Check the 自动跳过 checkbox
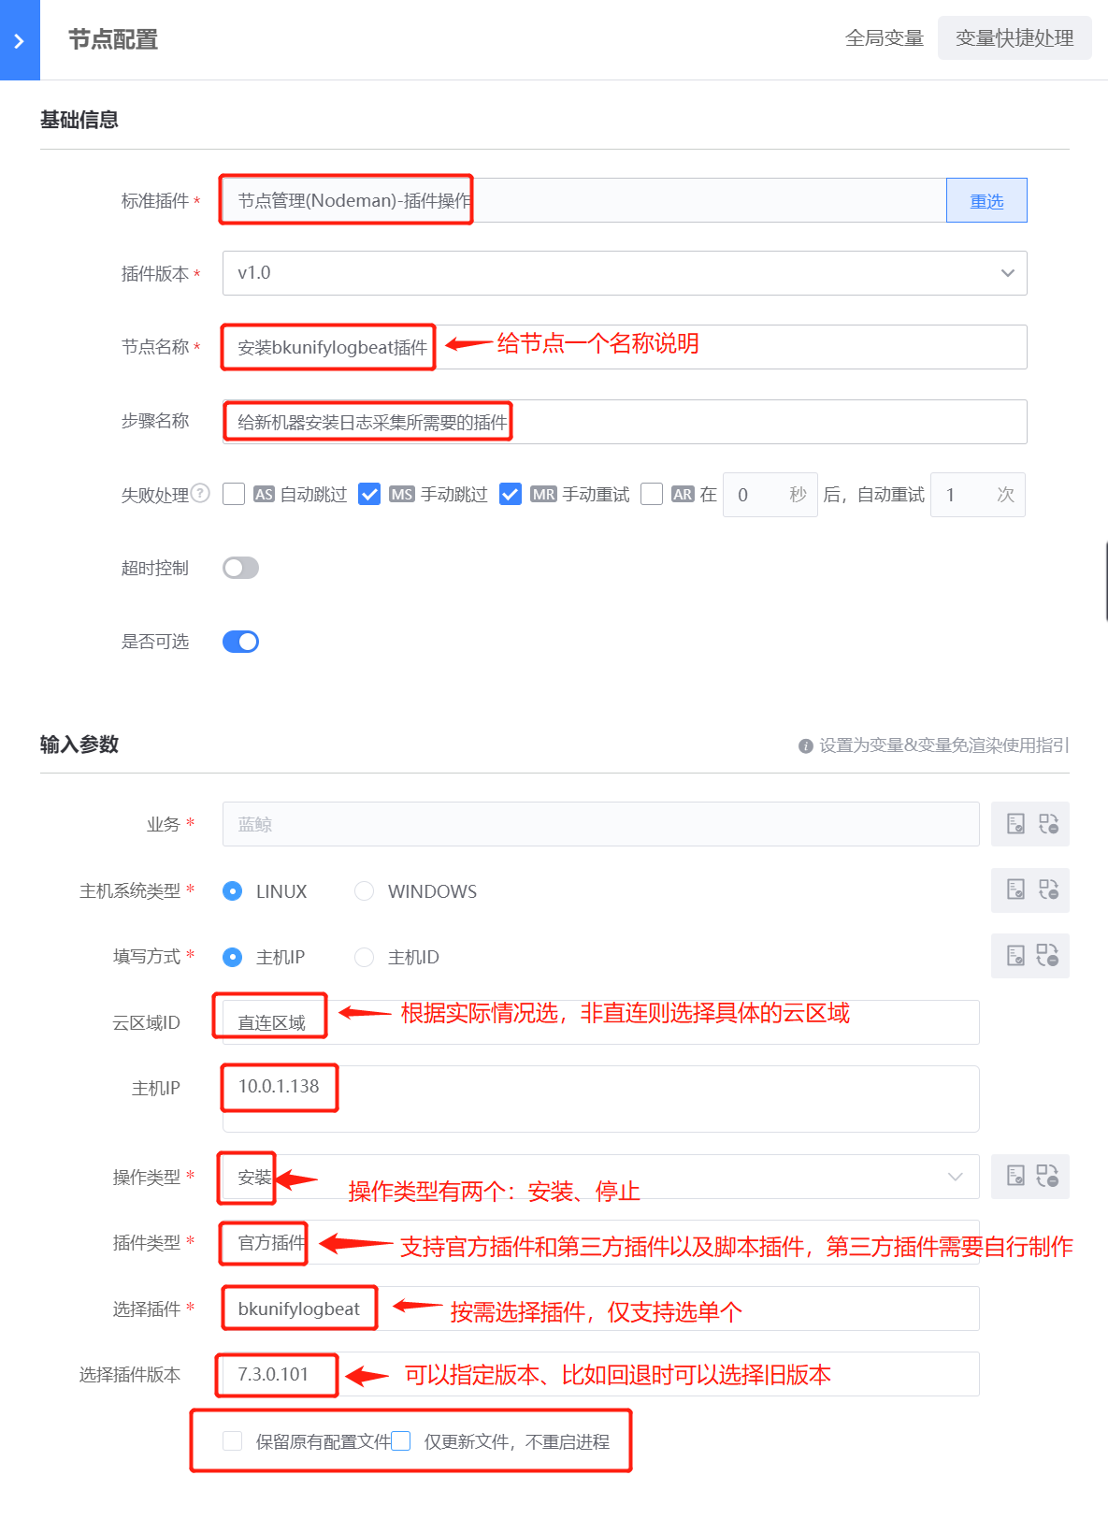The width and height of the screenshot is (1108, 1533). coord(234,494)
